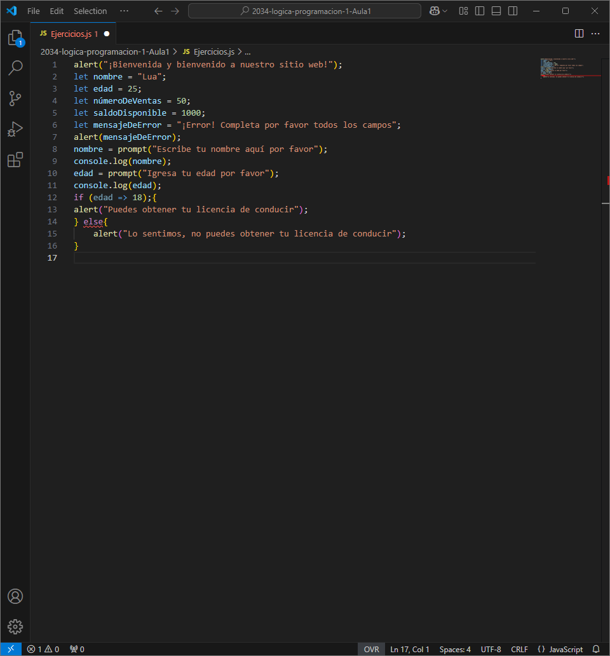Viewport: 610px width, 656px height.
Task: Click Ln 17, Col 1 go-to-line
Action: (x=410, y=649)
